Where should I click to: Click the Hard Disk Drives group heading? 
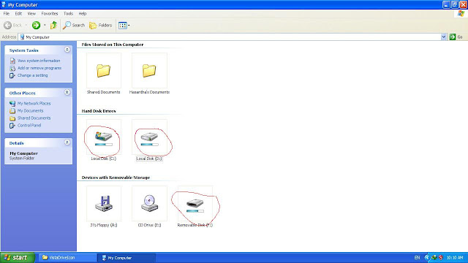click(99, 111)
